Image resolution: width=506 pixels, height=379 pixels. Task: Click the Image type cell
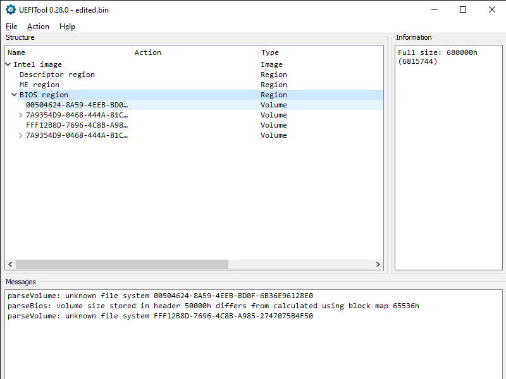pos(271,64)
